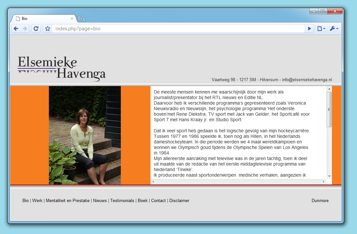
Task: Bookmark this page with the star icon
Action: click(x=48, y=29)
